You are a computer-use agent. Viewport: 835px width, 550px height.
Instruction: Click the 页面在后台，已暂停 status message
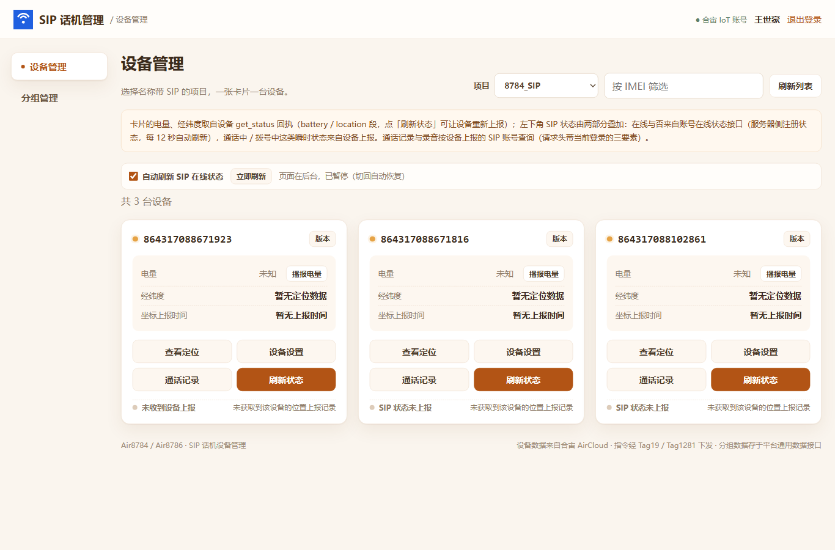342,177
